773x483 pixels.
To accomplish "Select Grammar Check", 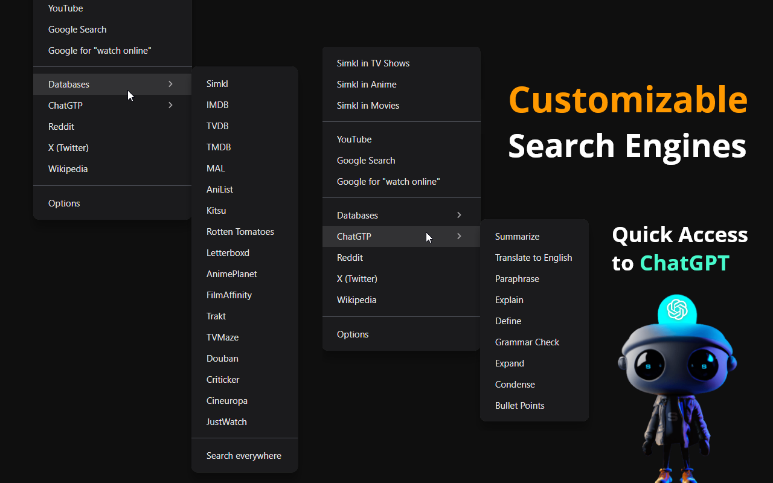I will click(x=527, y=342).
